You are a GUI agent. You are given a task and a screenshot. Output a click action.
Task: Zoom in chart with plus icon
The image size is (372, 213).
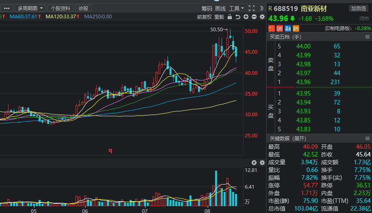tap(246, 17)
